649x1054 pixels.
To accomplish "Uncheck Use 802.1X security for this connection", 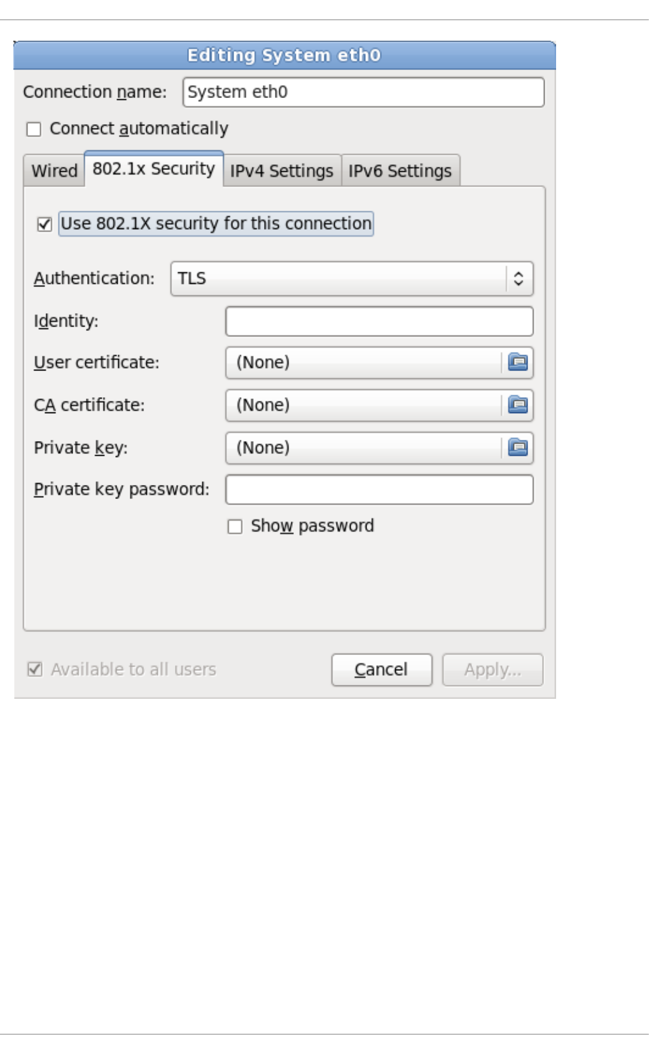I will click(x=45, y=224).
